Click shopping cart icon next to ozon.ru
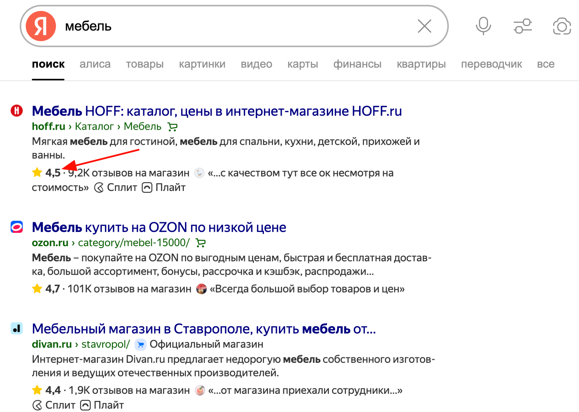 coord(200,243)
